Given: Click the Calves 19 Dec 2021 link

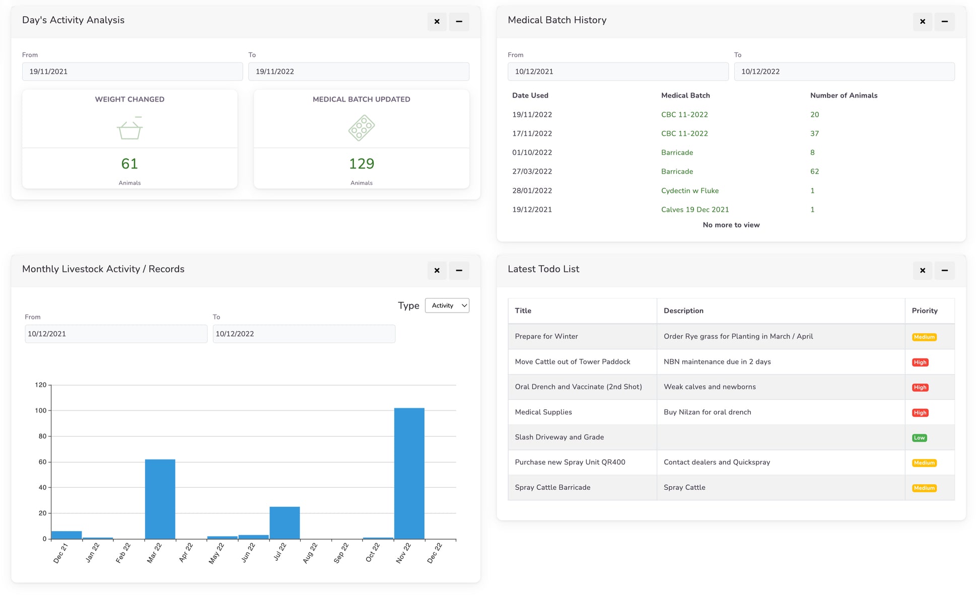Looking at the screenshot, I should (x=694, y=210).
